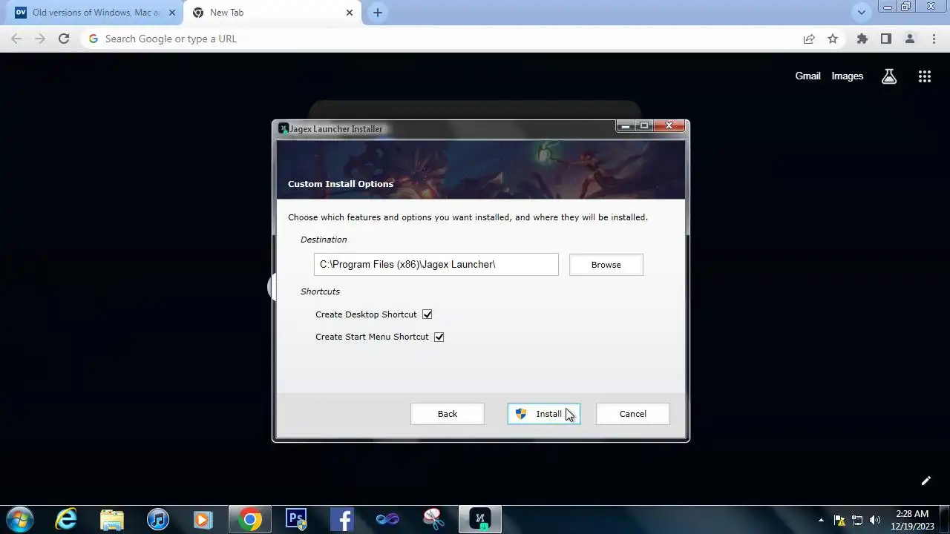Screen dimensions: 950x534
Task: Bookmark this page with star icon
Action: (x=833, y=39)
